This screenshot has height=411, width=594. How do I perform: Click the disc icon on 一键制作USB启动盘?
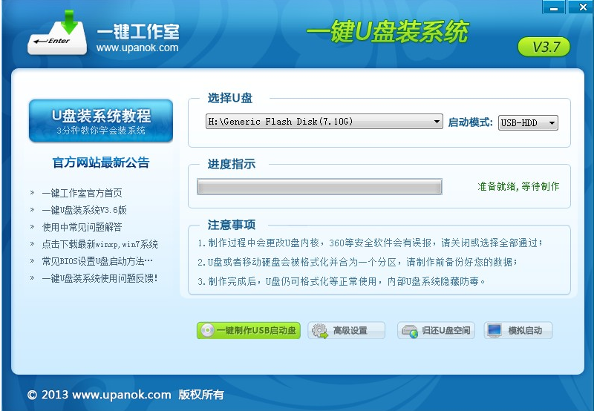pos(207,331)
